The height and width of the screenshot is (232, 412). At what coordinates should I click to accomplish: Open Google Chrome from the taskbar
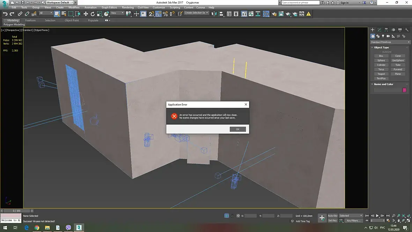pyautogui.click(x=37, y=227)
